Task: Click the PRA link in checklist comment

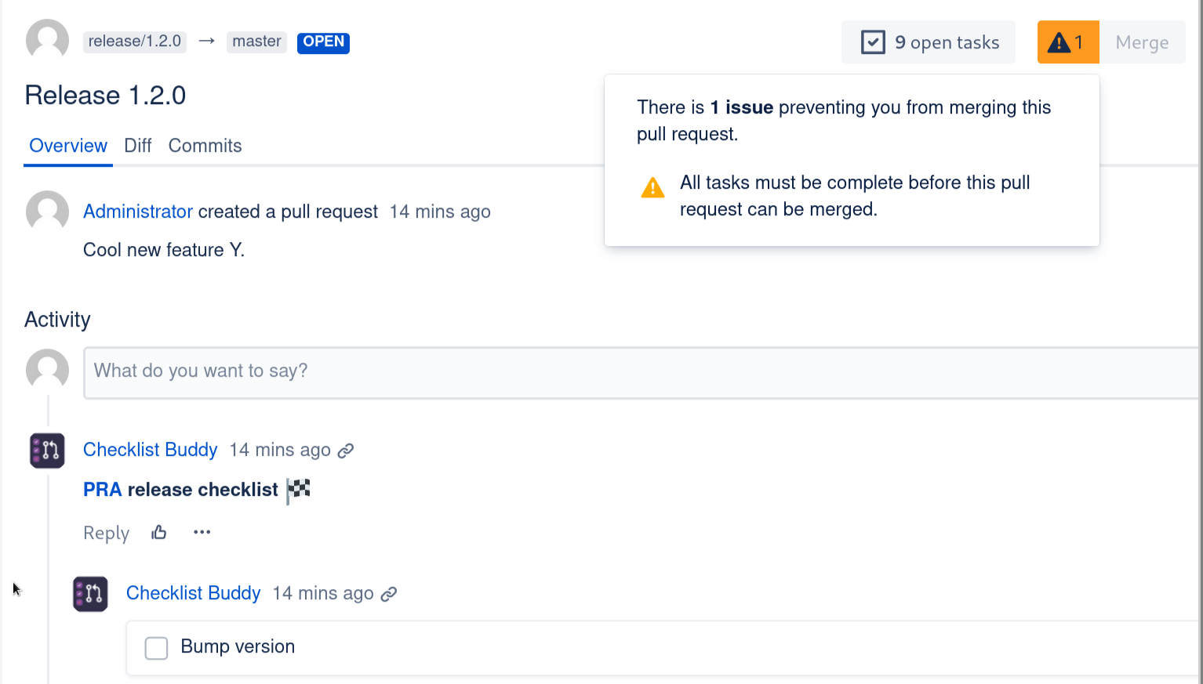Action: 102,490
